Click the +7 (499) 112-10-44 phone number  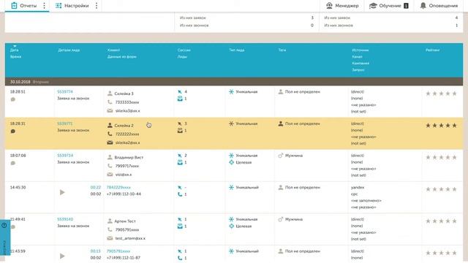[124, 194]
